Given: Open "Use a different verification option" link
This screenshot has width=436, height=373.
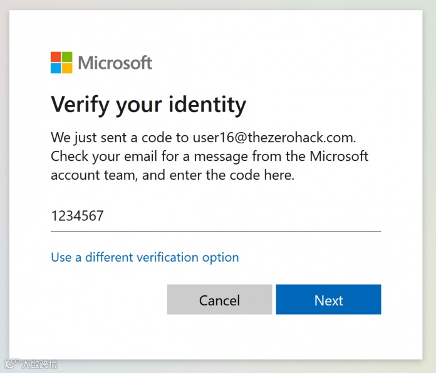Looking at the screenshot, I should 145,257.
